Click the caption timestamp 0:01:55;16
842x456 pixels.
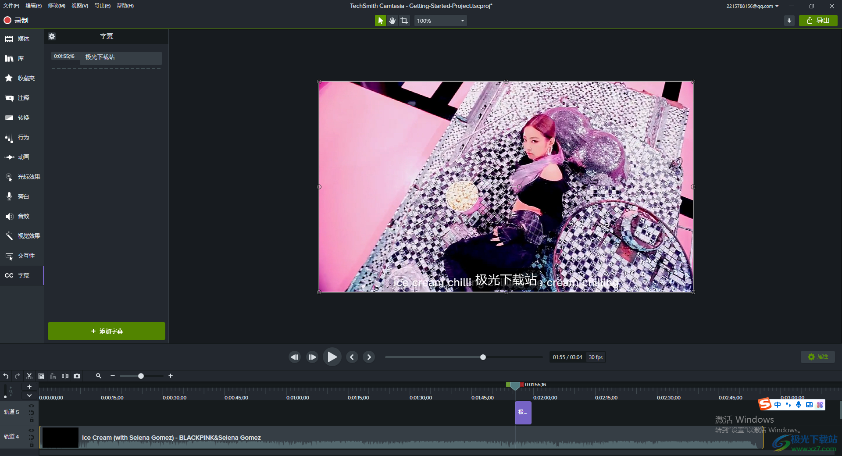click(x=64, y=57)
